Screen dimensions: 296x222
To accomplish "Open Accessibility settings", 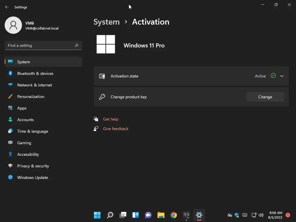I will pos(43,154).
